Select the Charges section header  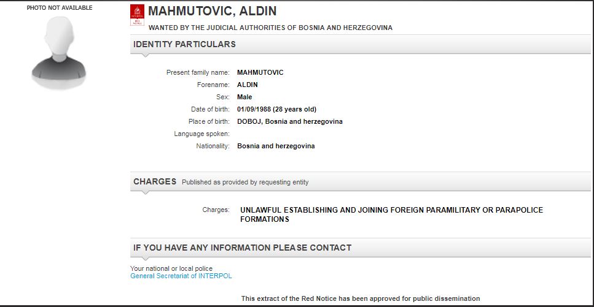pyautogui.click(x=155, y=181)
